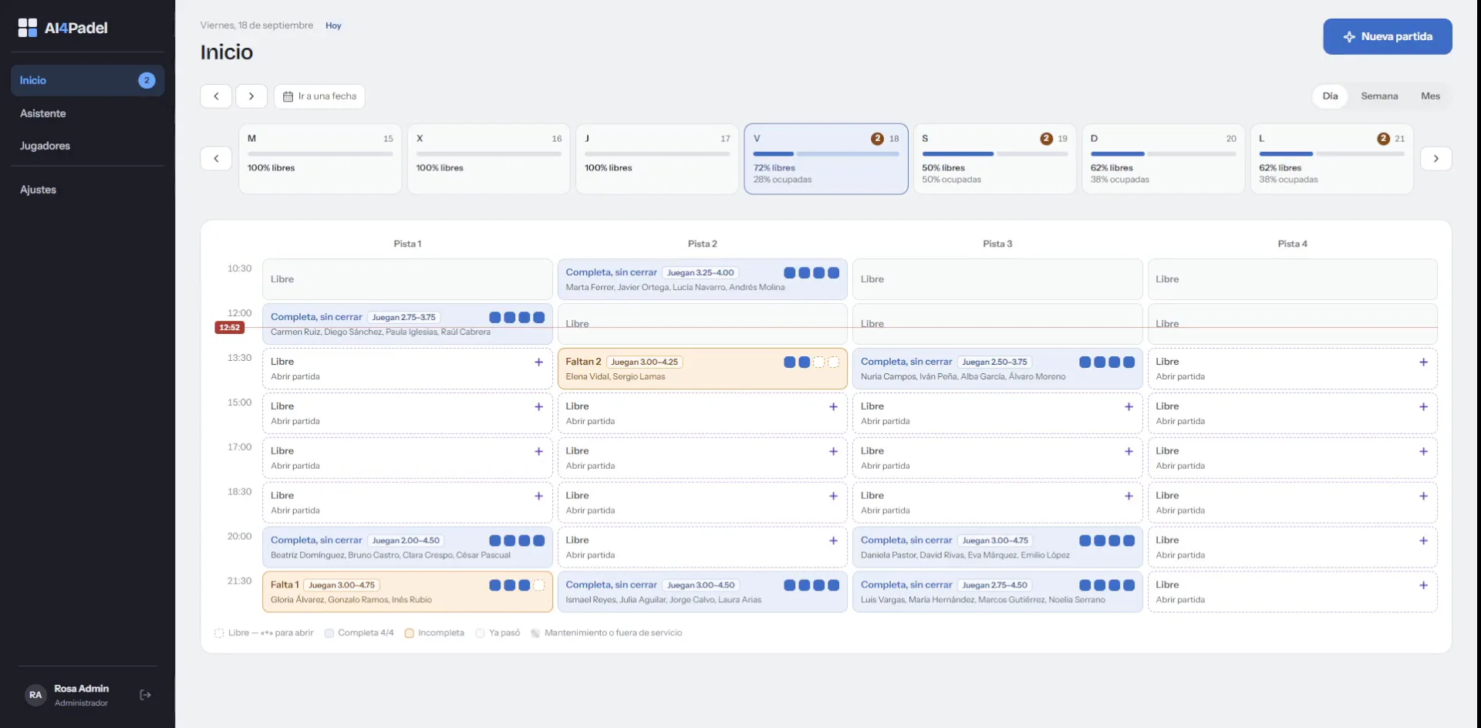This screenshot has width=1481, height=728.
Task: Go to previous day with left chevron
Action: [x=216, y=96]
